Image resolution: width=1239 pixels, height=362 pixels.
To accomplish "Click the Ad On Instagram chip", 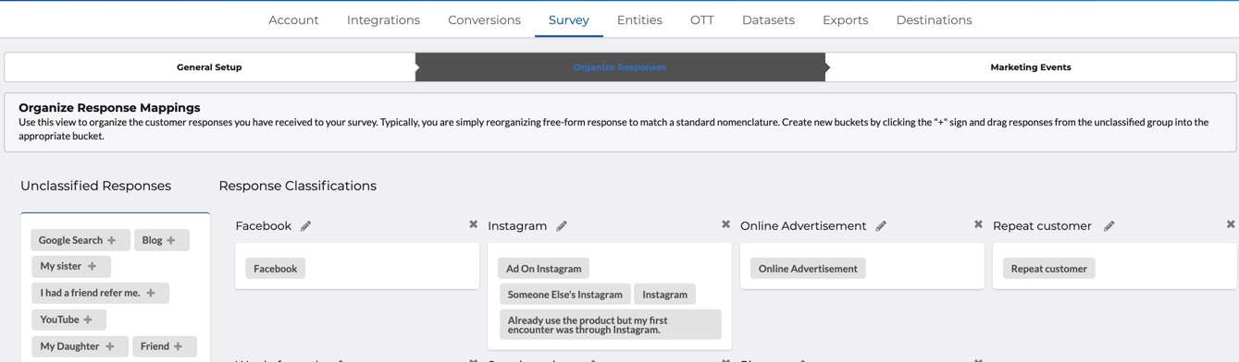I will click(544, 269).
